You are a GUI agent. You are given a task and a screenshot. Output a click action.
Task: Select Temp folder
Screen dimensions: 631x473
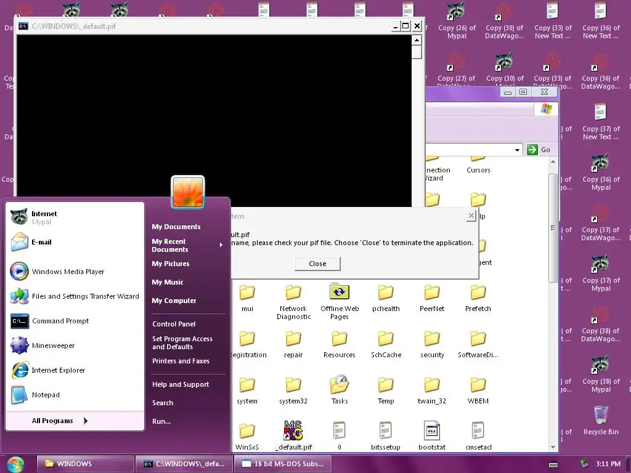click(x=386, y=391)
